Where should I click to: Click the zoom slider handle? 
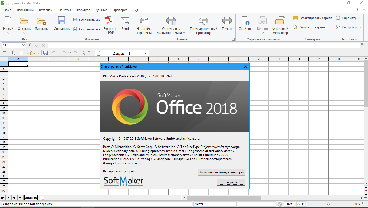coord(328,204)
